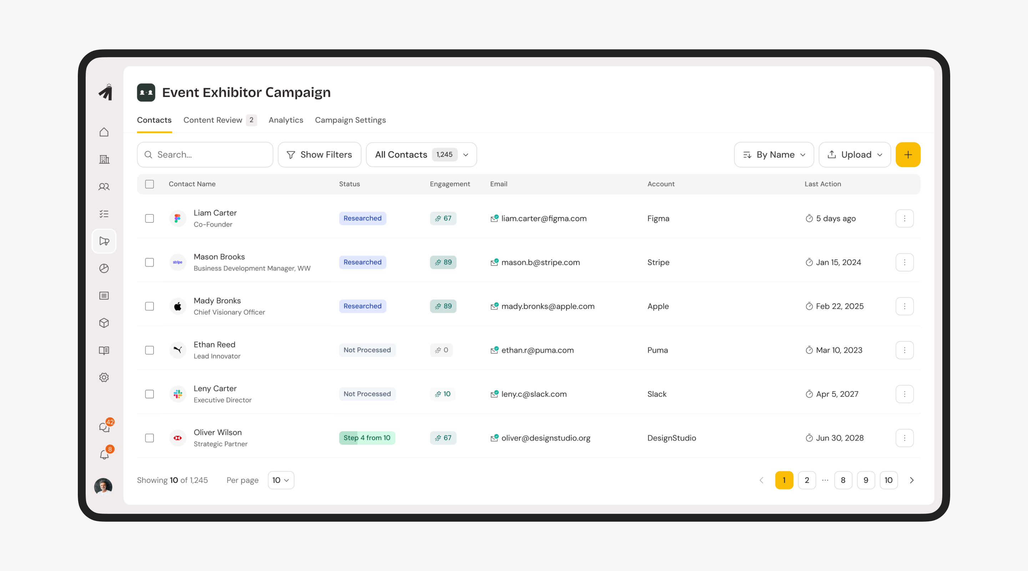This screenshot has height=571, width=1028.
Task: Go to the Campaign Settings tab
Action: click(x=350, y=120)
